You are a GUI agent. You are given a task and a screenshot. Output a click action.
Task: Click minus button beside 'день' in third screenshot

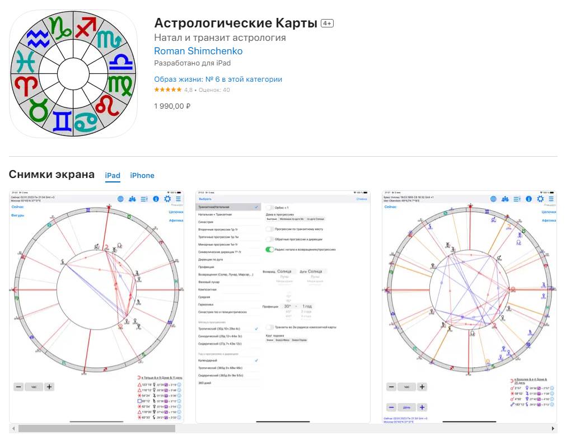pyautogui.click(x=392, y=407)
